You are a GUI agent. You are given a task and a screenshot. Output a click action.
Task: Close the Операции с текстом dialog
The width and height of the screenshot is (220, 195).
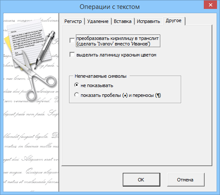[x=210, y=5]
